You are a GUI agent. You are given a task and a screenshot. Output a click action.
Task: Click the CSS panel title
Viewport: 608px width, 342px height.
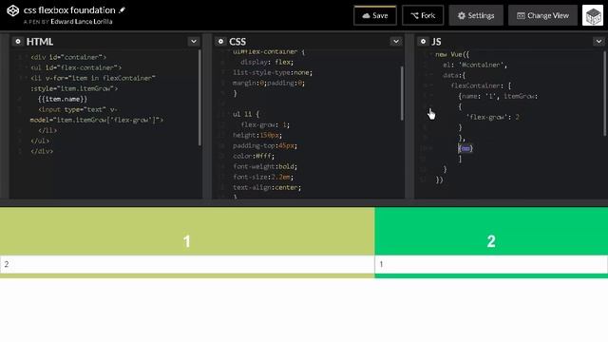(237, 42)
